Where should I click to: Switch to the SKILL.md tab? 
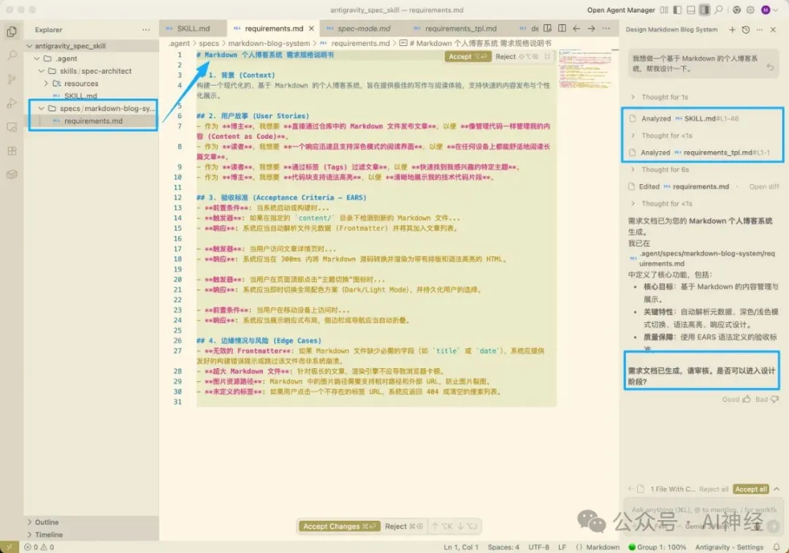(x=193, y=28)
